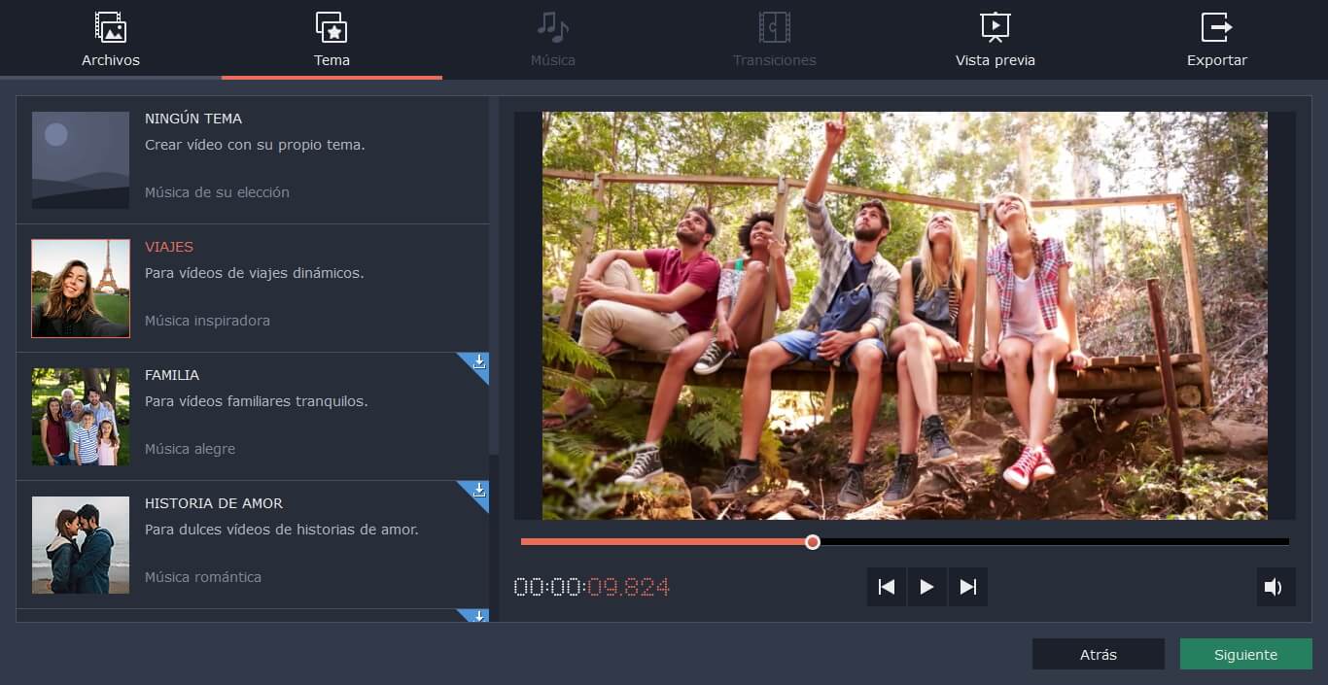
Task: Click 'Crear vídeo con su propio tema.' text
Action: click(255, 145)
